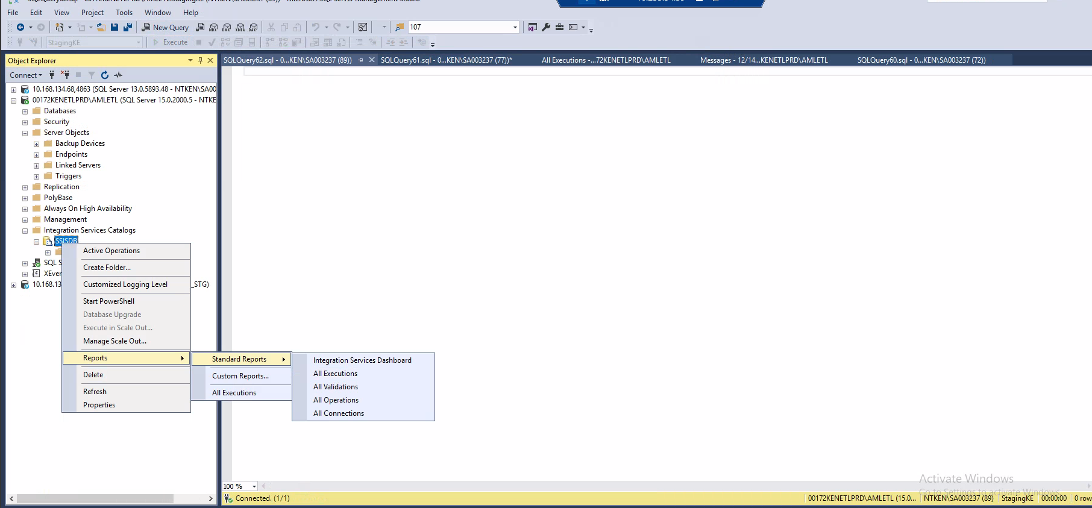Close the Object Explorer panel

tap(210, 60)
